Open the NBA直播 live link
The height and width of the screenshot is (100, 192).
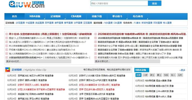tap(108, 23)
